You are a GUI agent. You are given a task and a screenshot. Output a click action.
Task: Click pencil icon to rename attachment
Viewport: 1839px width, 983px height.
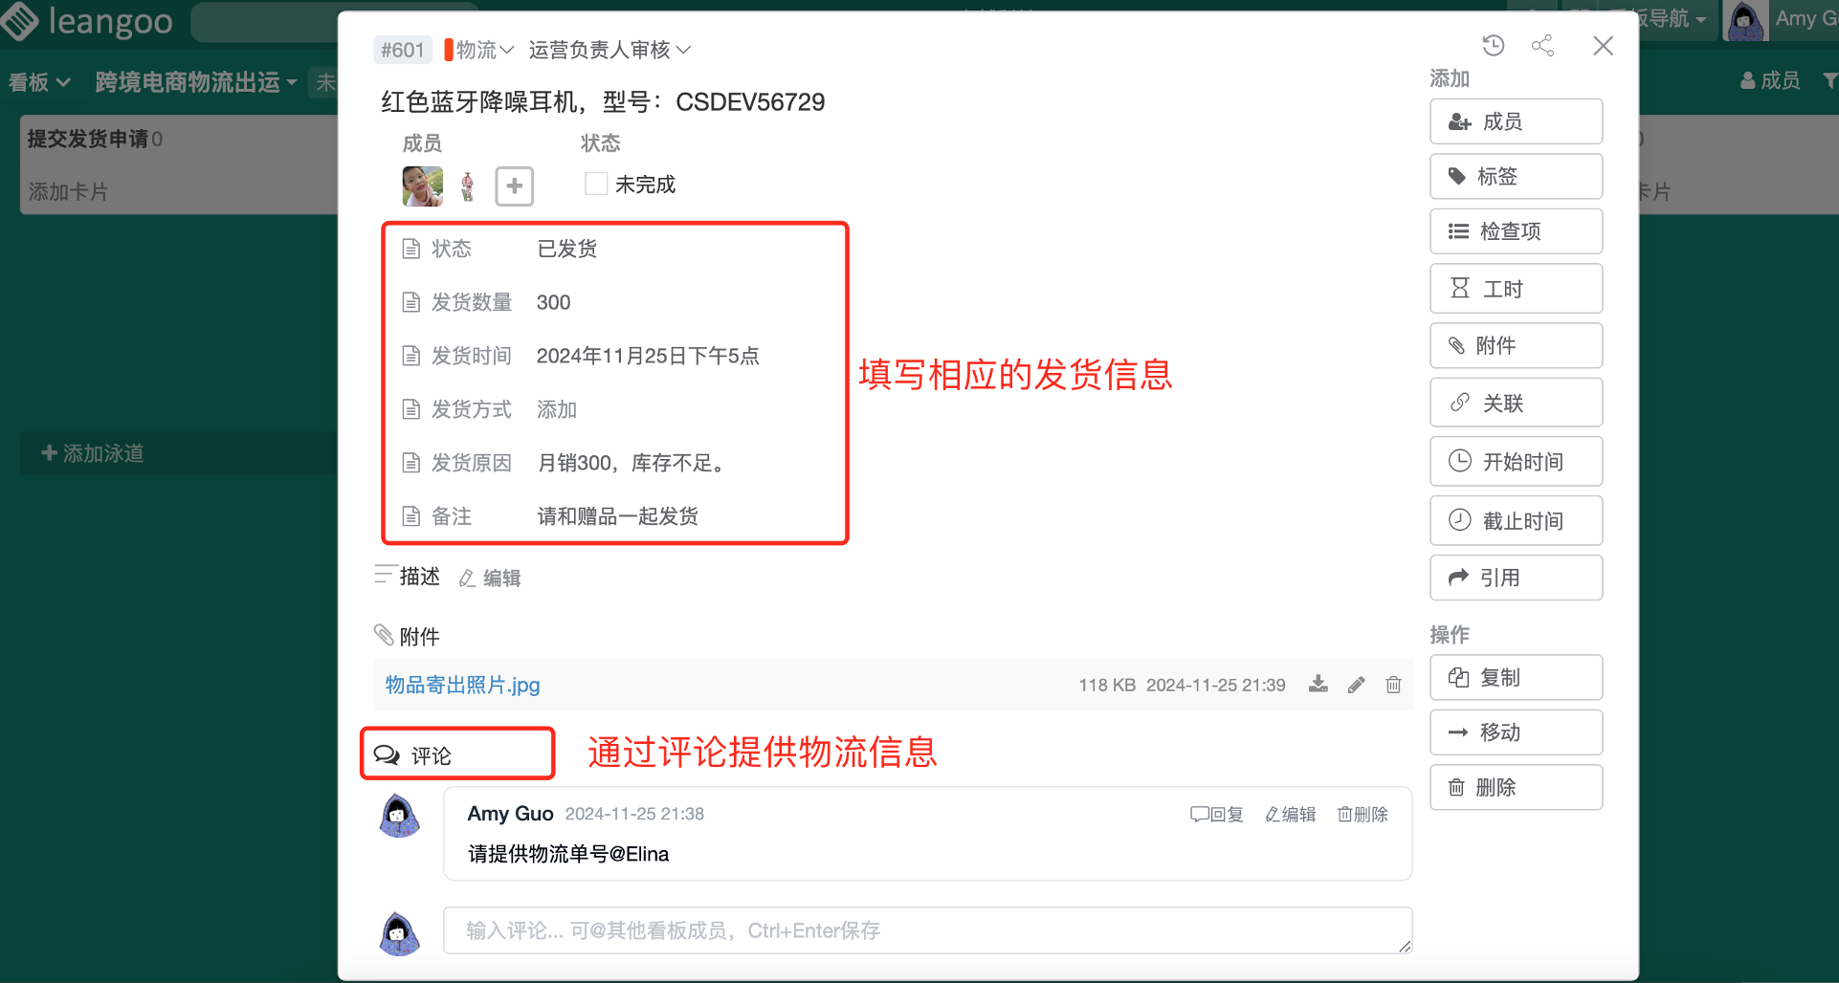[x=1356, y=685]
